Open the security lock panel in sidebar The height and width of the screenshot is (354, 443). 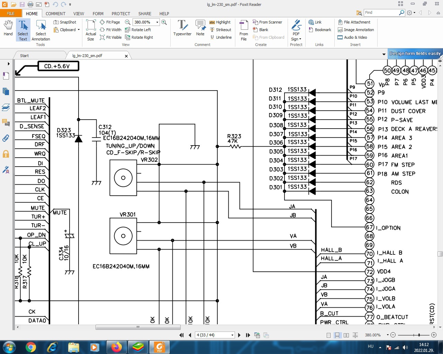click(x=6, y=154)
